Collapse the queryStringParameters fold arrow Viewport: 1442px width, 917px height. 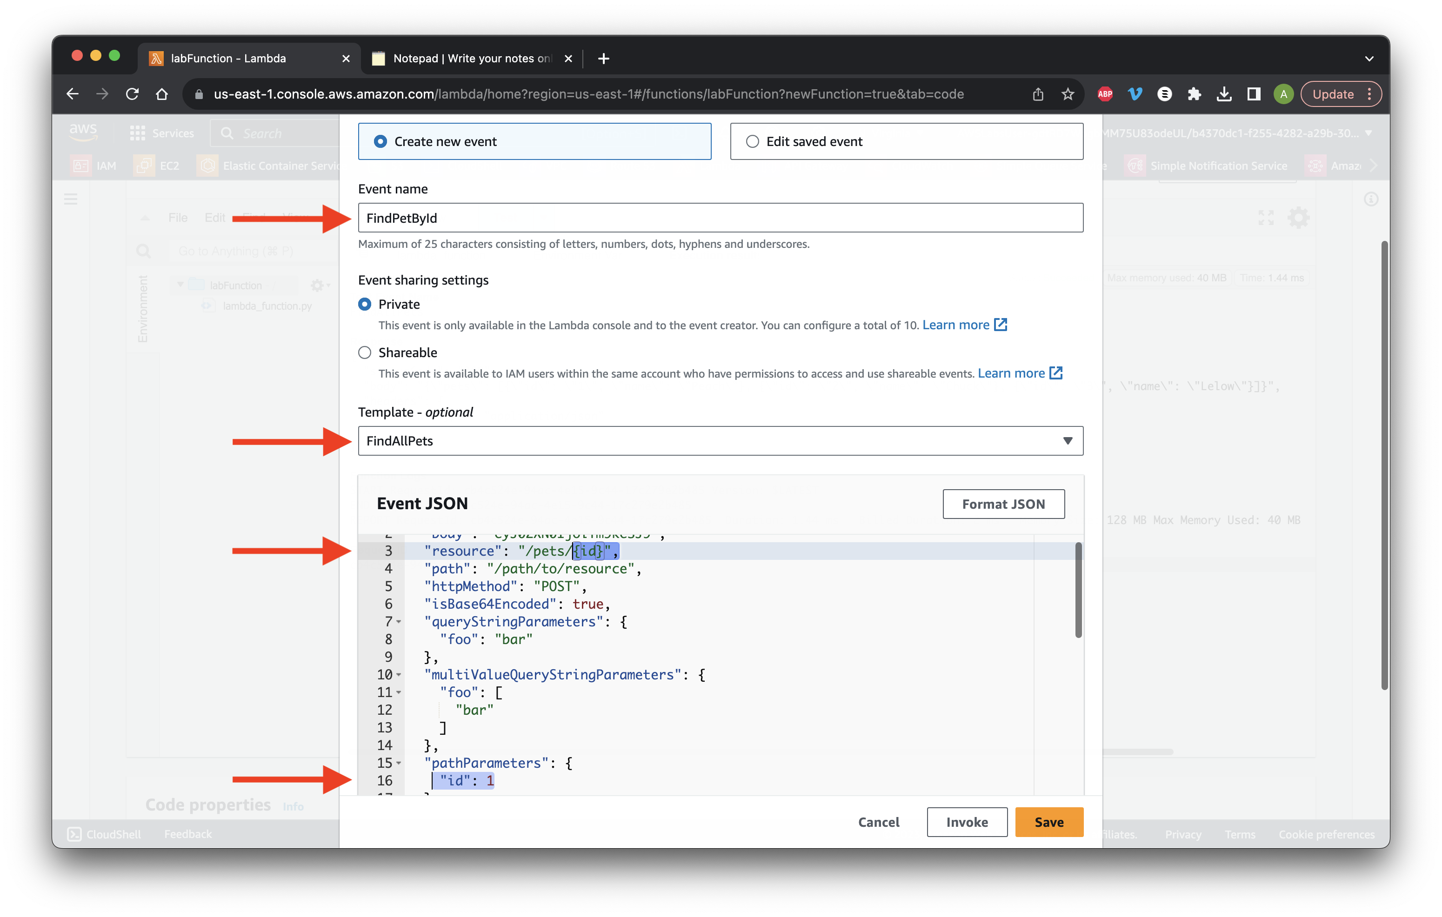point(398,622)
